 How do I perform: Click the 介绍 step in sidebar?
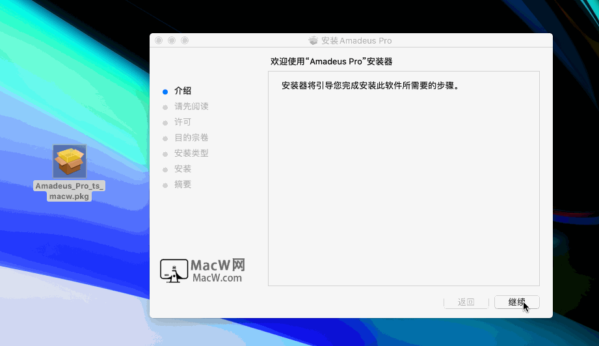click(183, 91)
